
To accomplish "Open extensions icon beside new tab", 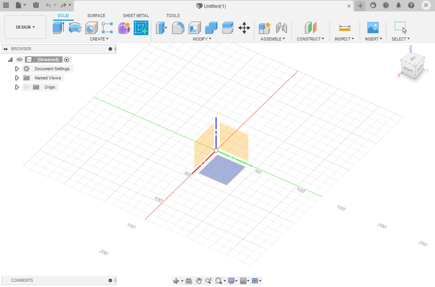I will click(x=373, y=5).
